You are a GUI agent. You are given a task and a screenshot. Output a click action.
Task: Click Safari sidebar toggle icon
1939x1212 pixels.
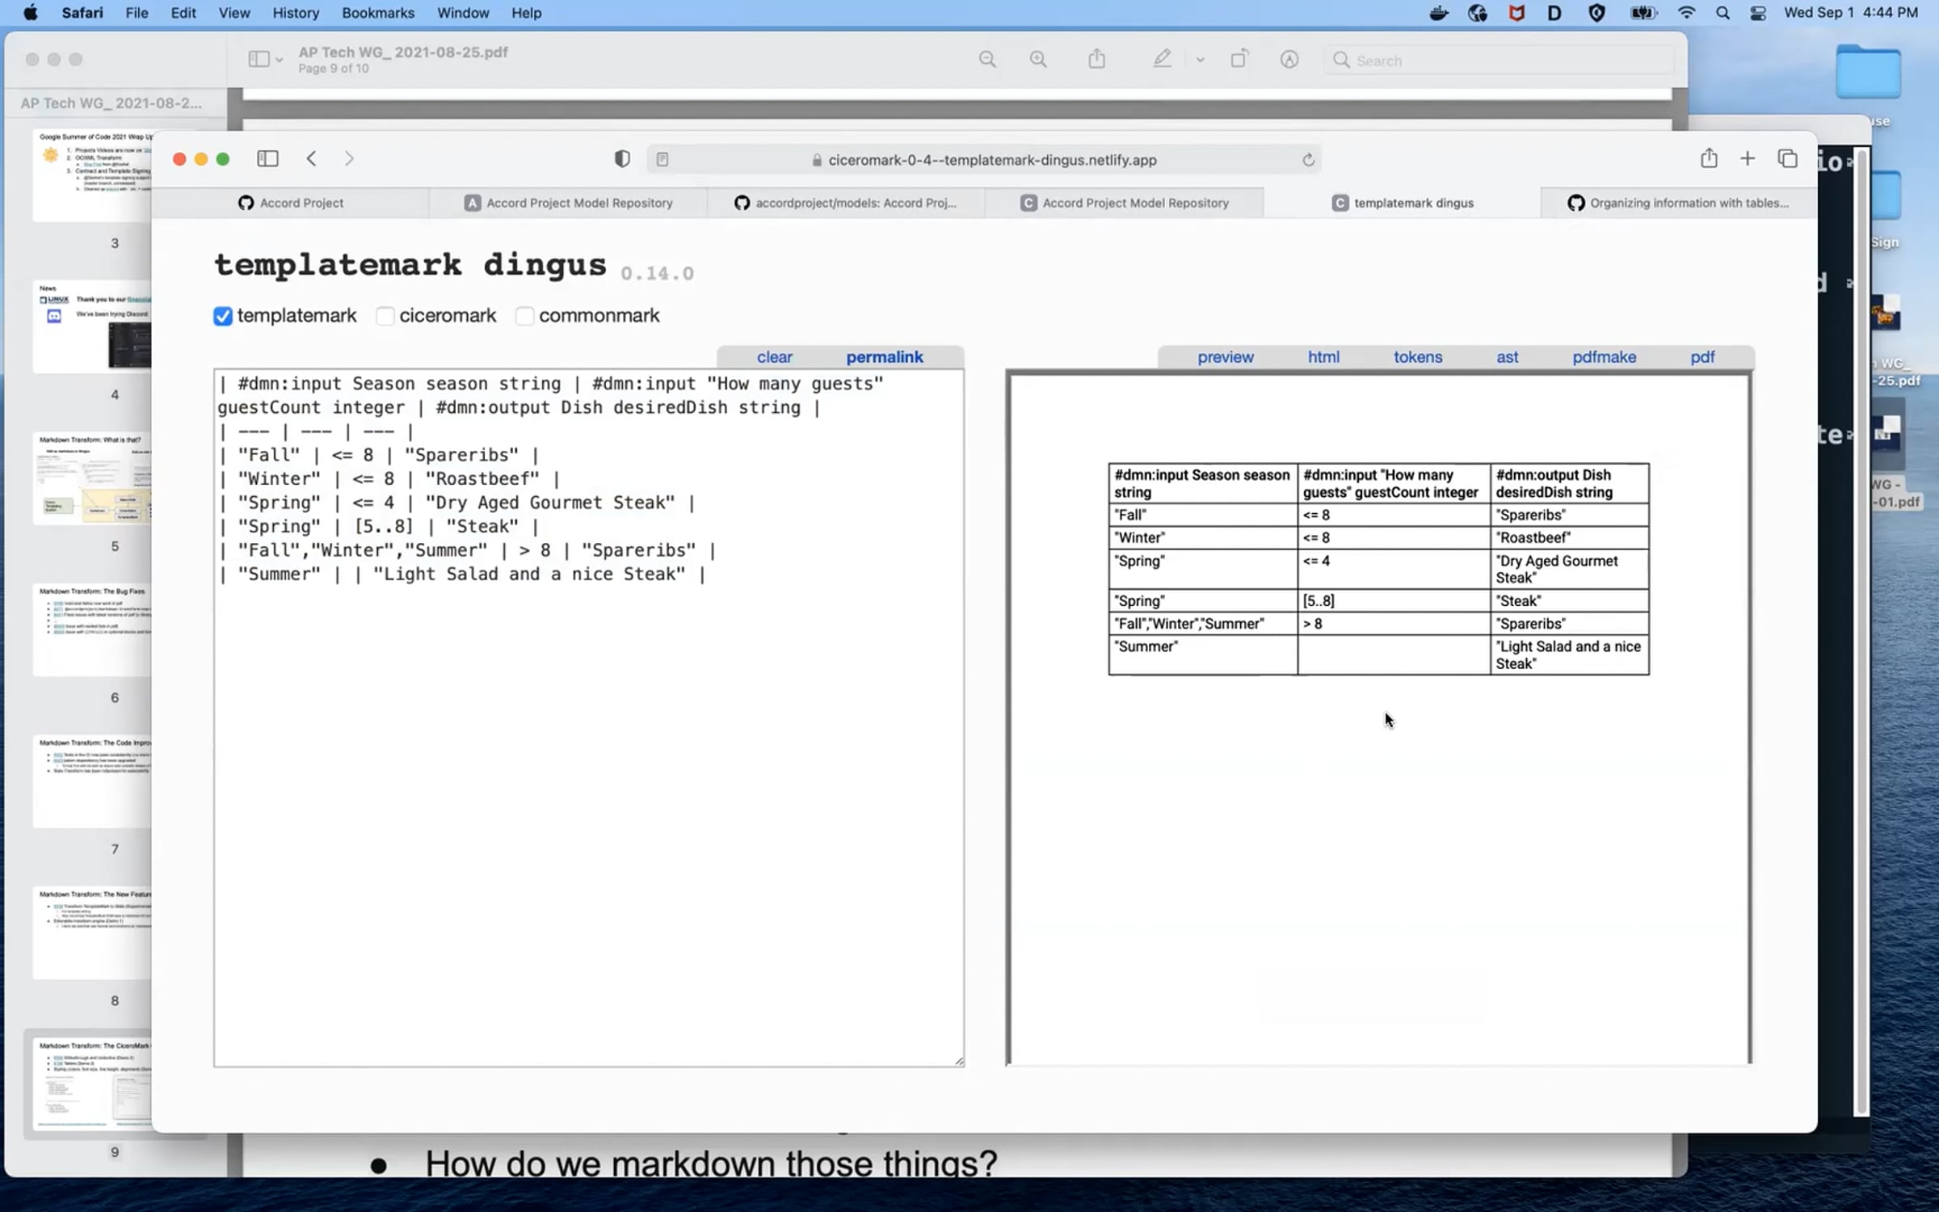267,159
